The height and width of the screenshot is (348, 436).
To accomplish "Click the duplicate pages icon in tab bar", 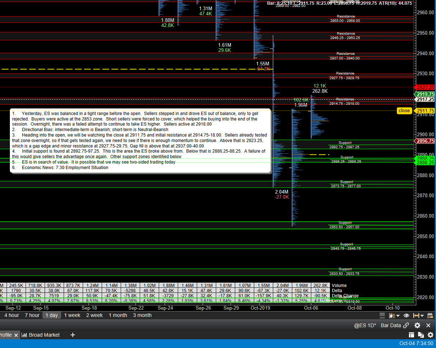I will click(421, 335).
